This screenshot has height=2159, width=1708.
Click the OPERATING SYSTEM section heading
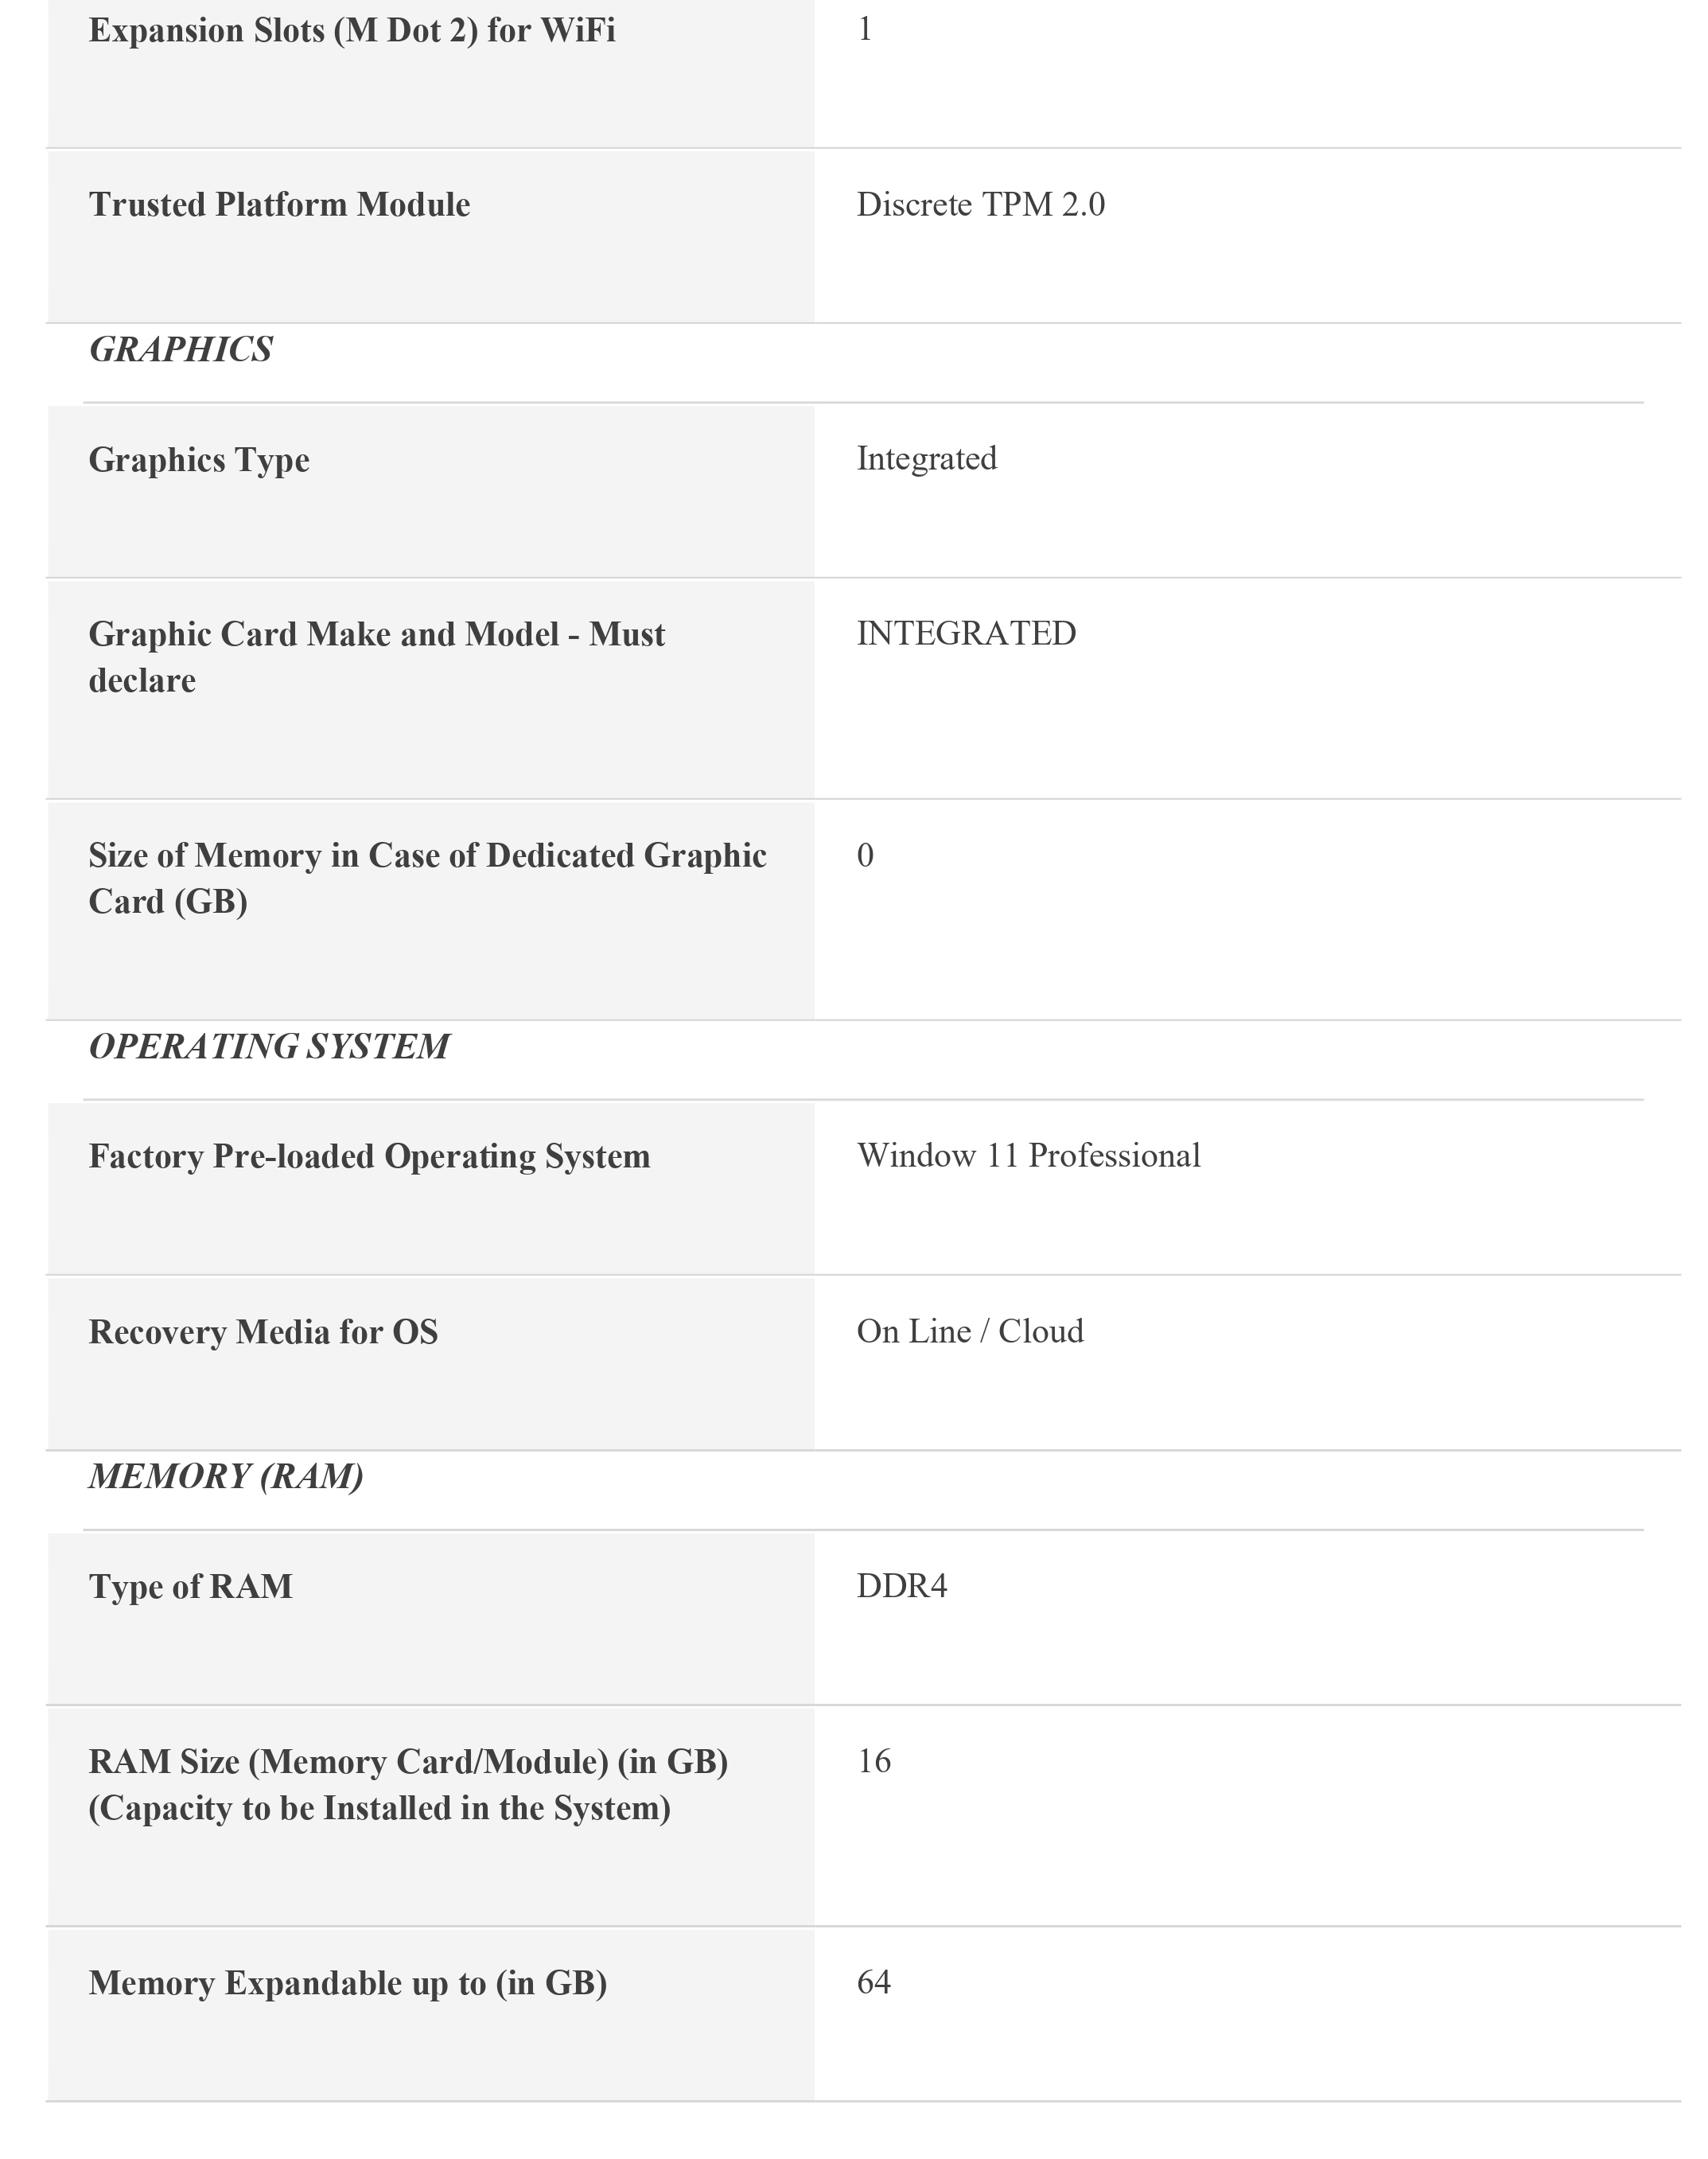point(269,1046)
